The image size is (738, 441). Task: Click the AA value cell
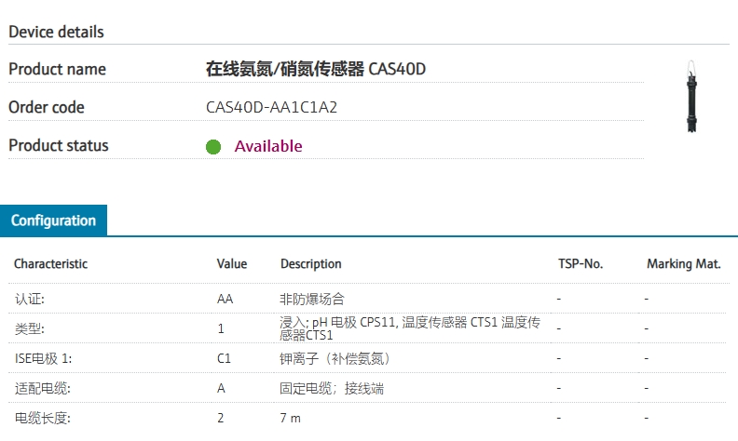(225, 300)
